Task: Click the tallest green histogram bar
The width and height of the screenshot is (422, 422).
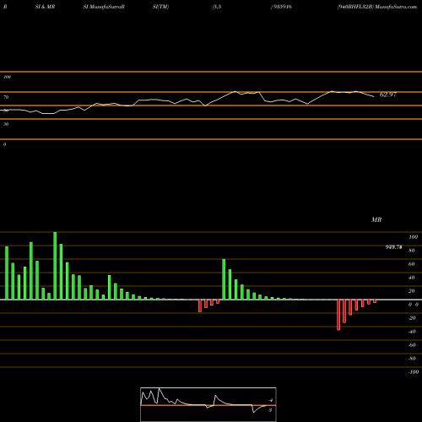Action: point(55,266)
